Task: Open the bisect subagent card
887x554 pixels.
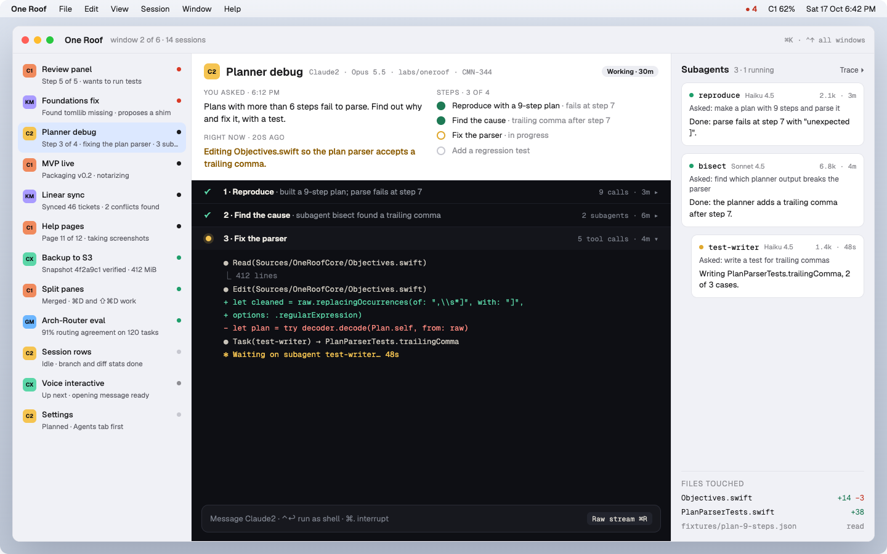Action: pos(772,190)
